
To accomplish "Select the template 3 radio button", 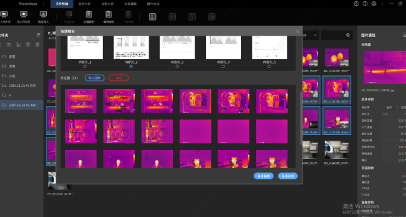I will pyautogui.click(x=177, y=66).
